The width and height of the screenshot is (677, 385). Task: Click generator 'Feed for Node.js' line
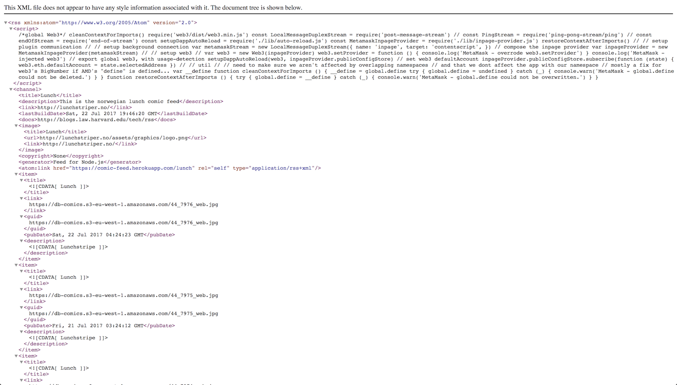[80, 162]
